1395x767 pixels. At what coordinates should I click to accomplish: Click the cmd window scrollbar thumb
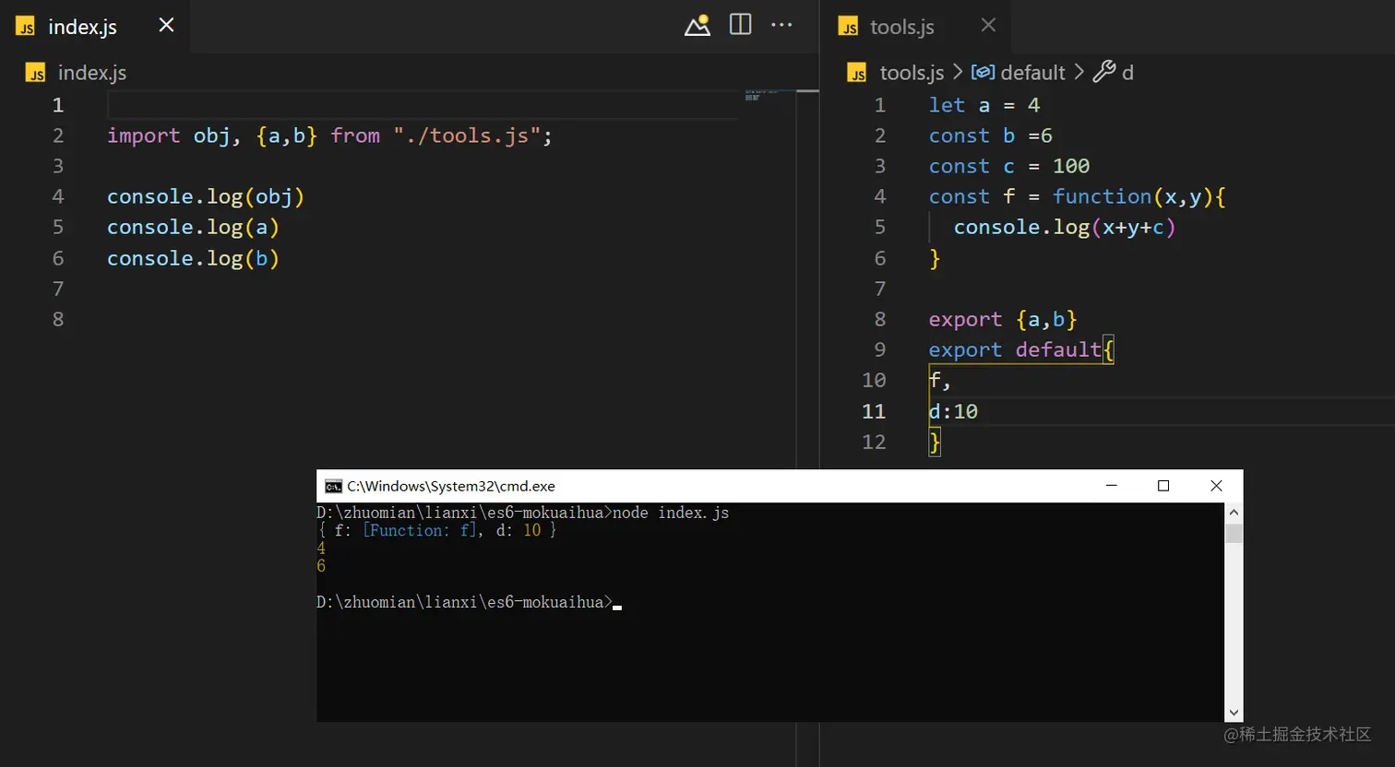point(1234,534)
